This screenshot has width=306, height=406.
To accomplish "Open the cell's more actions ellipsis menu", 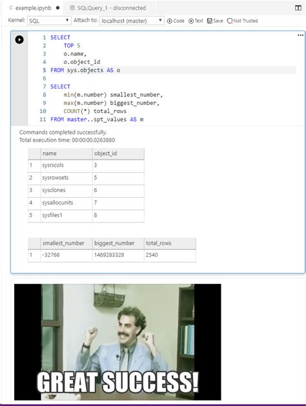I will pos(300,35).
